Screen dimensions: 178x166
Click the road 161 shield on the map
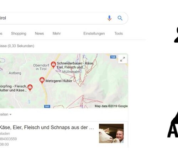pyautogui.click(x=47, y=106)
